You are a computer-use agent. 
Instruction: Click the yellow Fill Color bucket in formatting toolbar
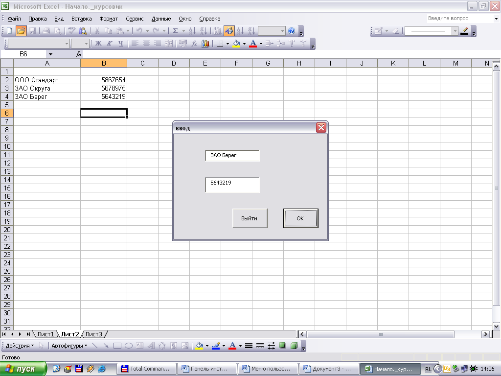click(x=236, y=44)
